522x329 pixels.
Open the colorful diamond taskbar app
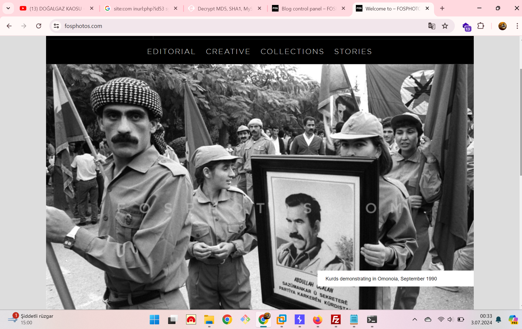[x=245, y=319]
